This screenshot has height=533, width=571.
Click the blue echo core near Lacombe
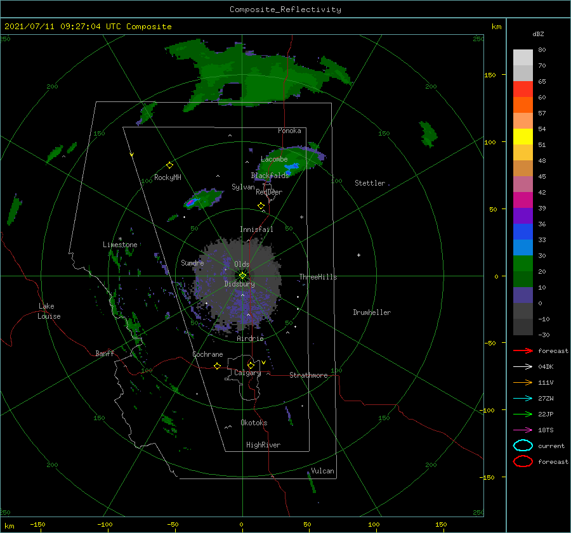coord(291,168)
